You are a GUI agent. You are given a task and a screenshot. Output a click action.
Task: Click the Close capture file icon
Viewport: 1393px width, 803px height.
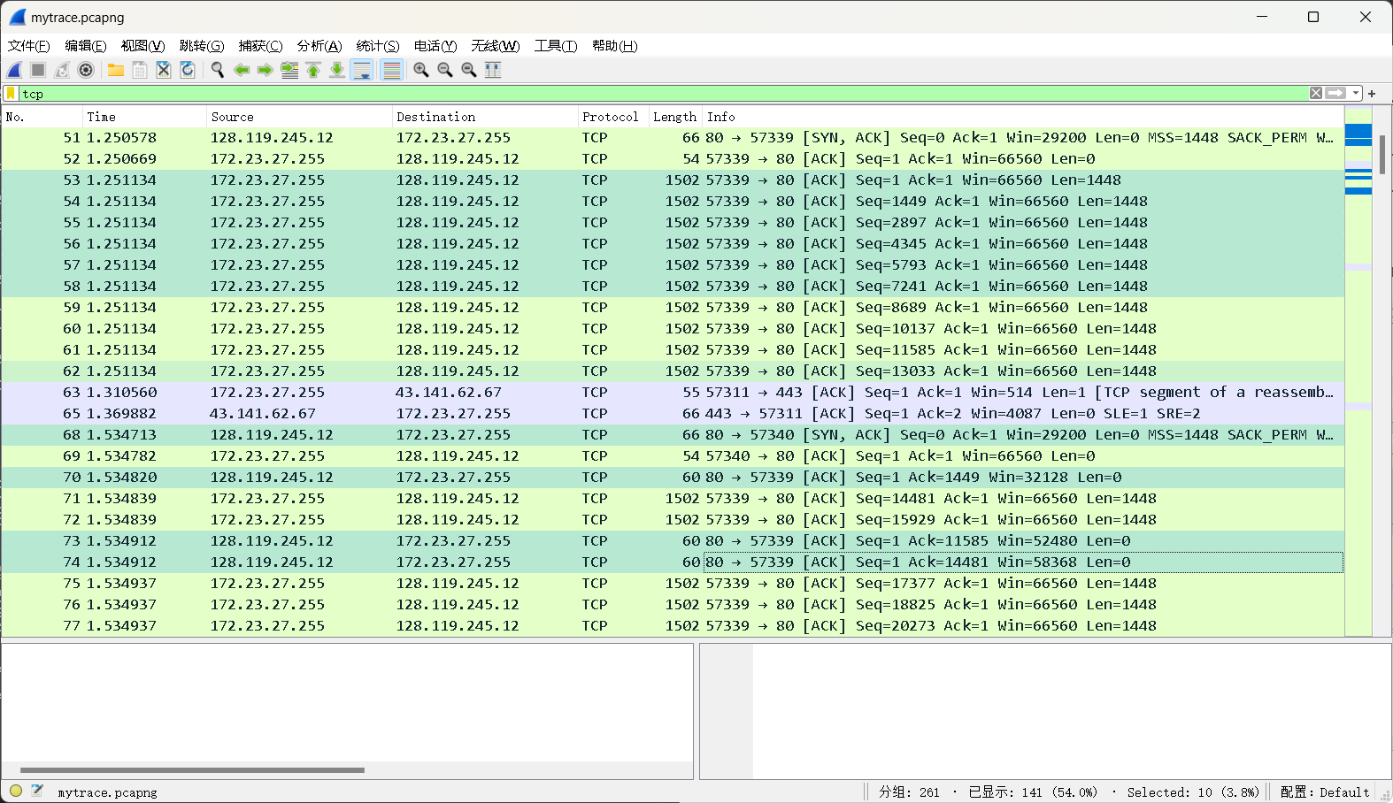click(164, 70)
